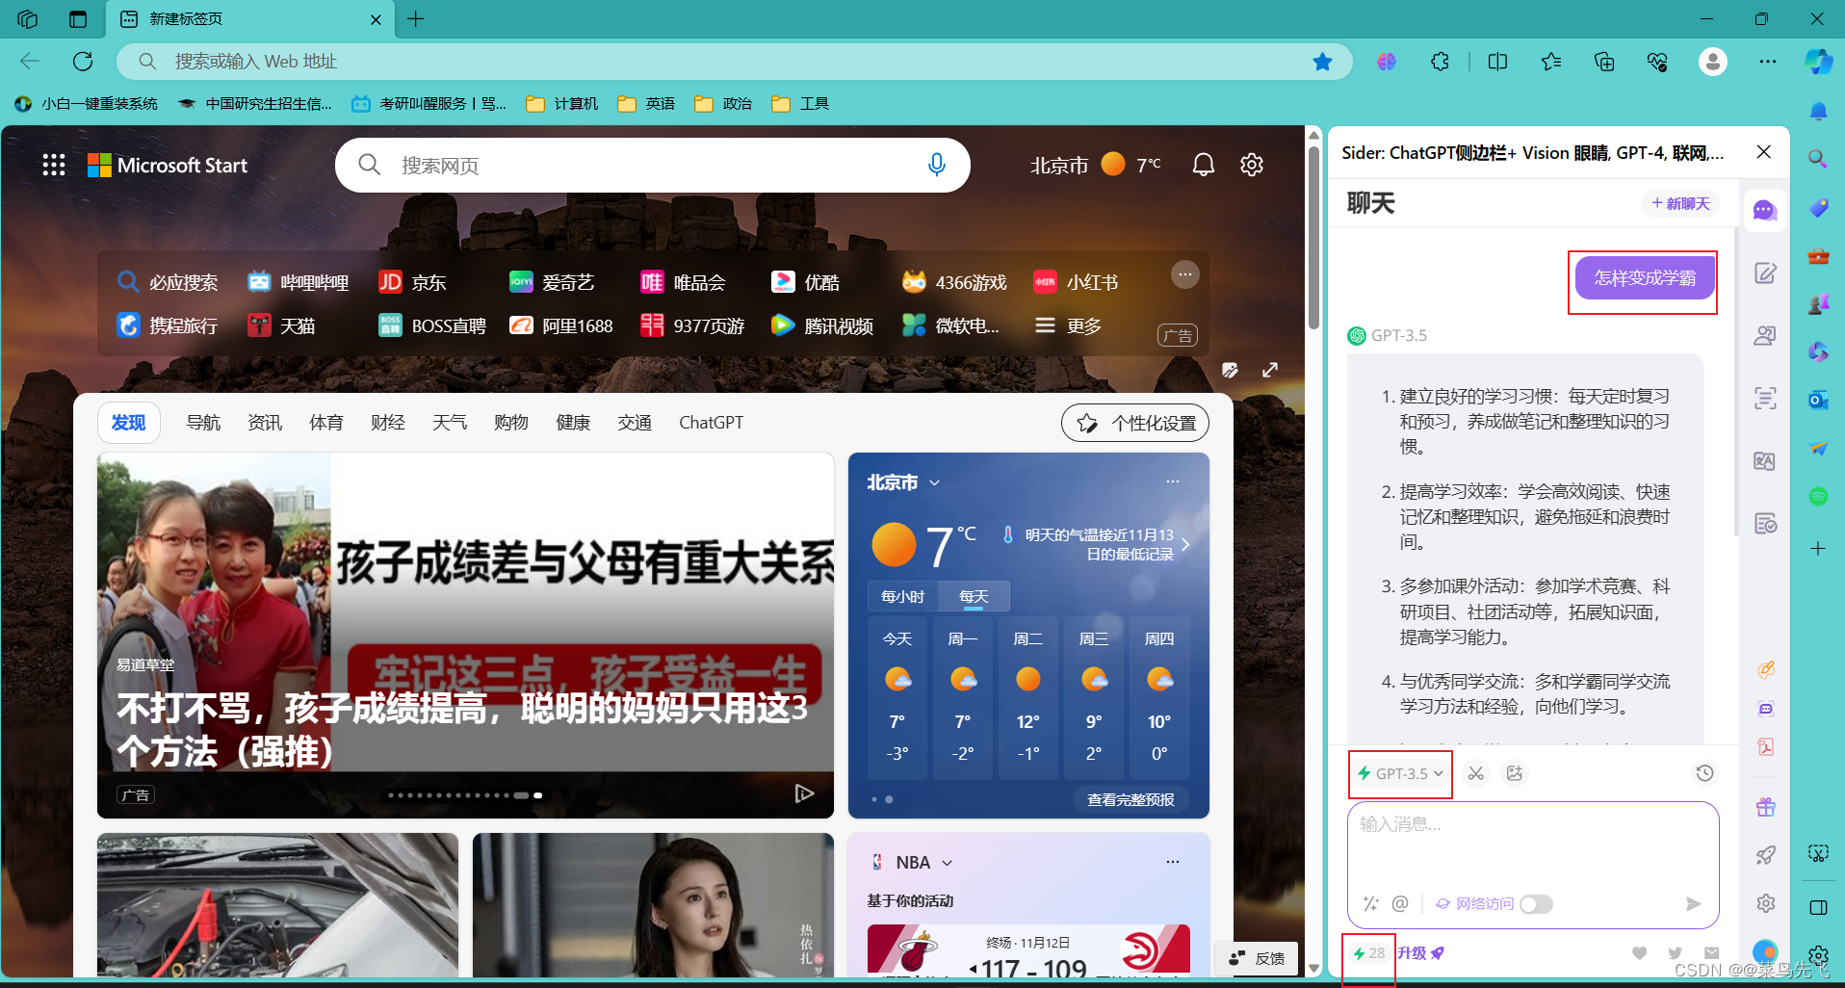Switch to 导航 tab
The image size is (1845, 988).
click(203, 423)
